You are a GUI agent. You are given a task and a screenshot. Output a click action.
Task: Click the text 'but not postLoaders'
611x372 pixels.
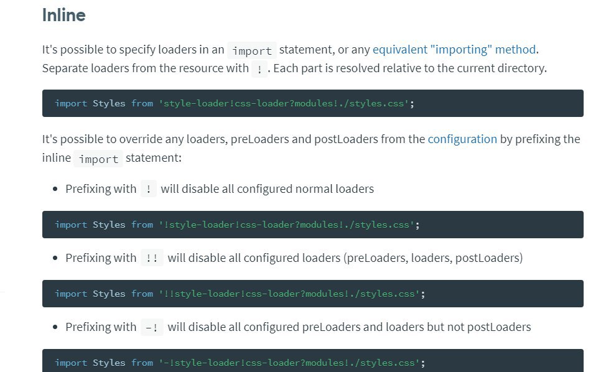pos(479,327)
